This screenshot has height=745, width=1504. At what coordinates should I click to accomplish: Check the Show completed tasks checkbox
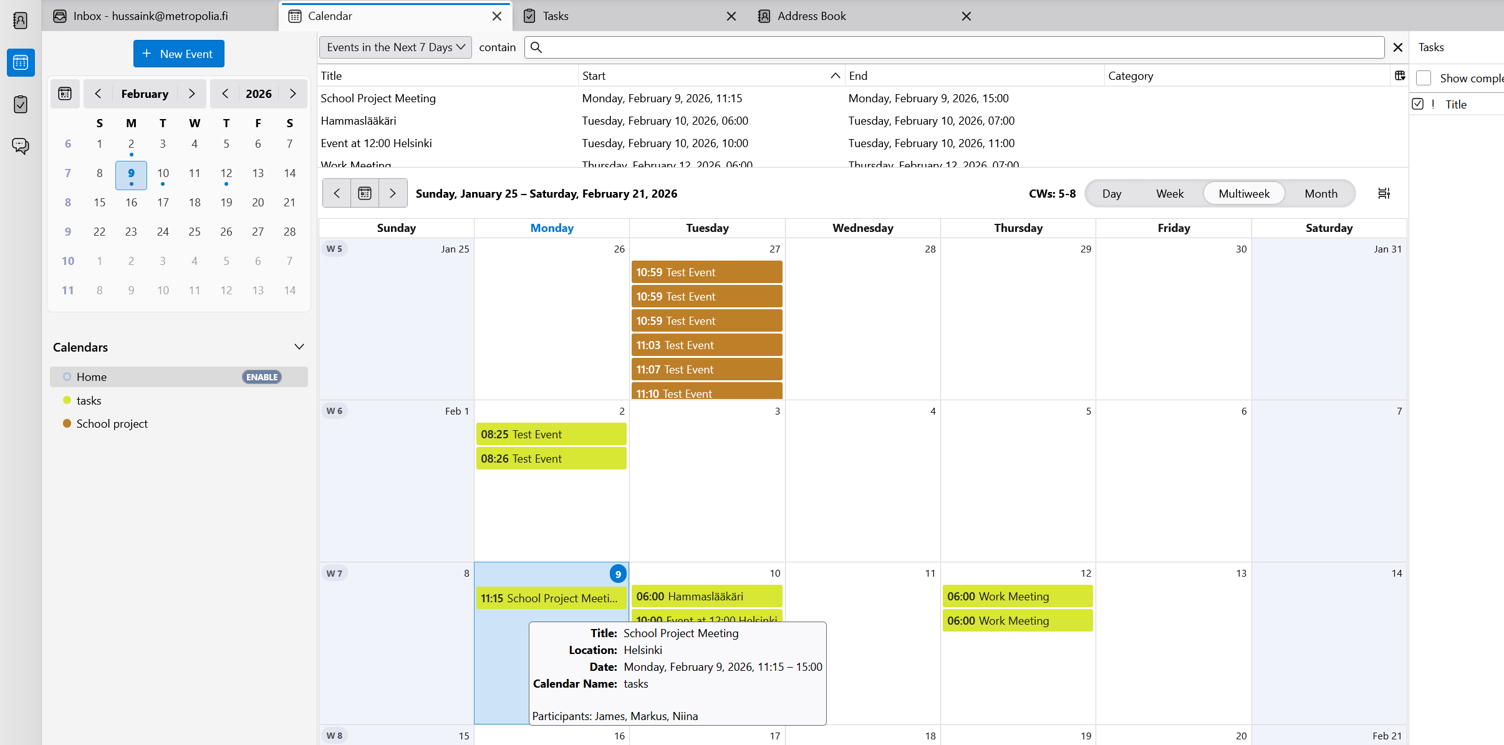pos(1424,77)
